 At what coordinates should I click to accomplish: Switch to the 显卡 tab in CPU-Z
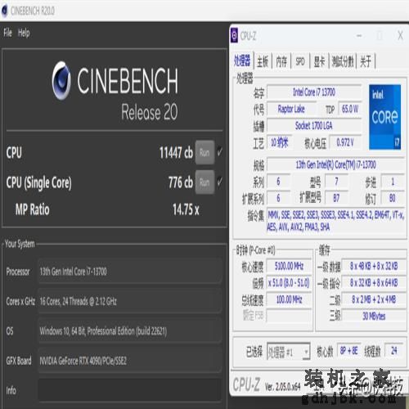click(x=319, y=61)
